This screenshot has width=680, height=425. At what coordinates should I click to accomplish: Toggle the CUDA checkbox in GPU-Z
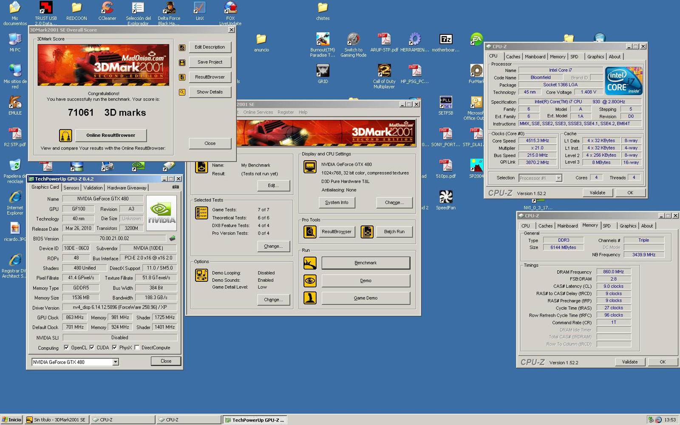coord(92,348)
